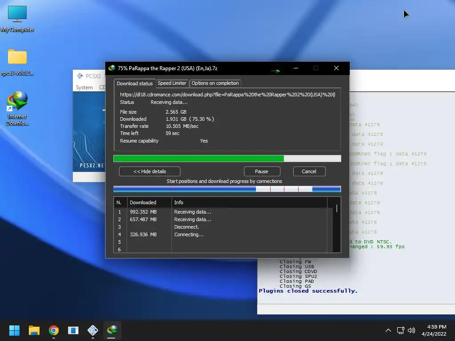
Task: Click the green download progress bar
Action: tap(227, 159)
